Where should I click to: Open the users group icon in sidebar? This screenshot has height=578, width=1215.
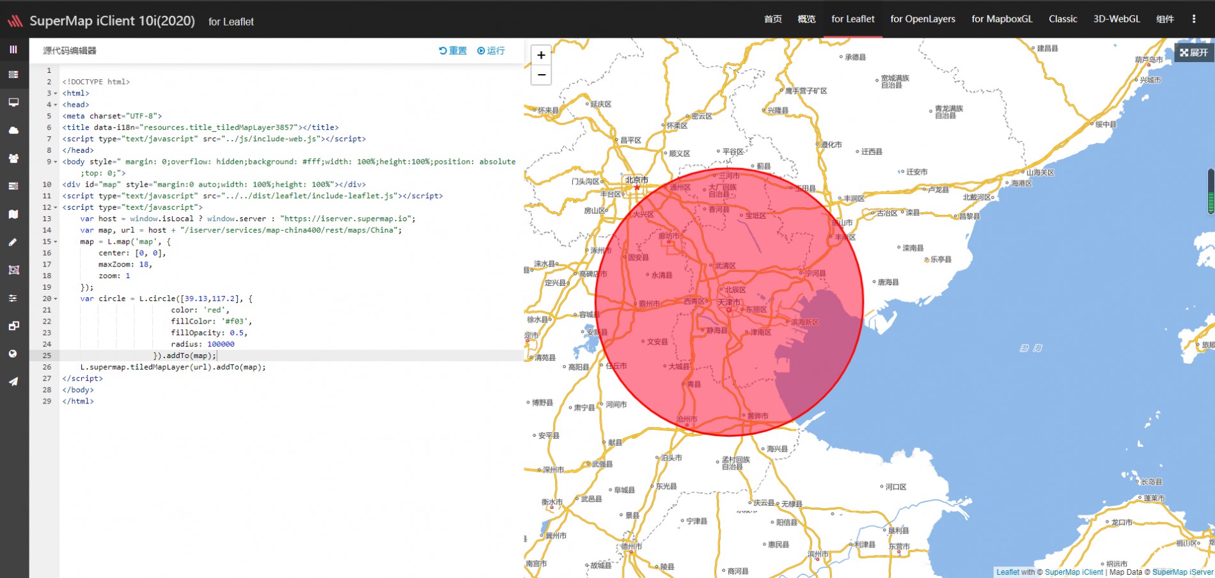point(13,158)
